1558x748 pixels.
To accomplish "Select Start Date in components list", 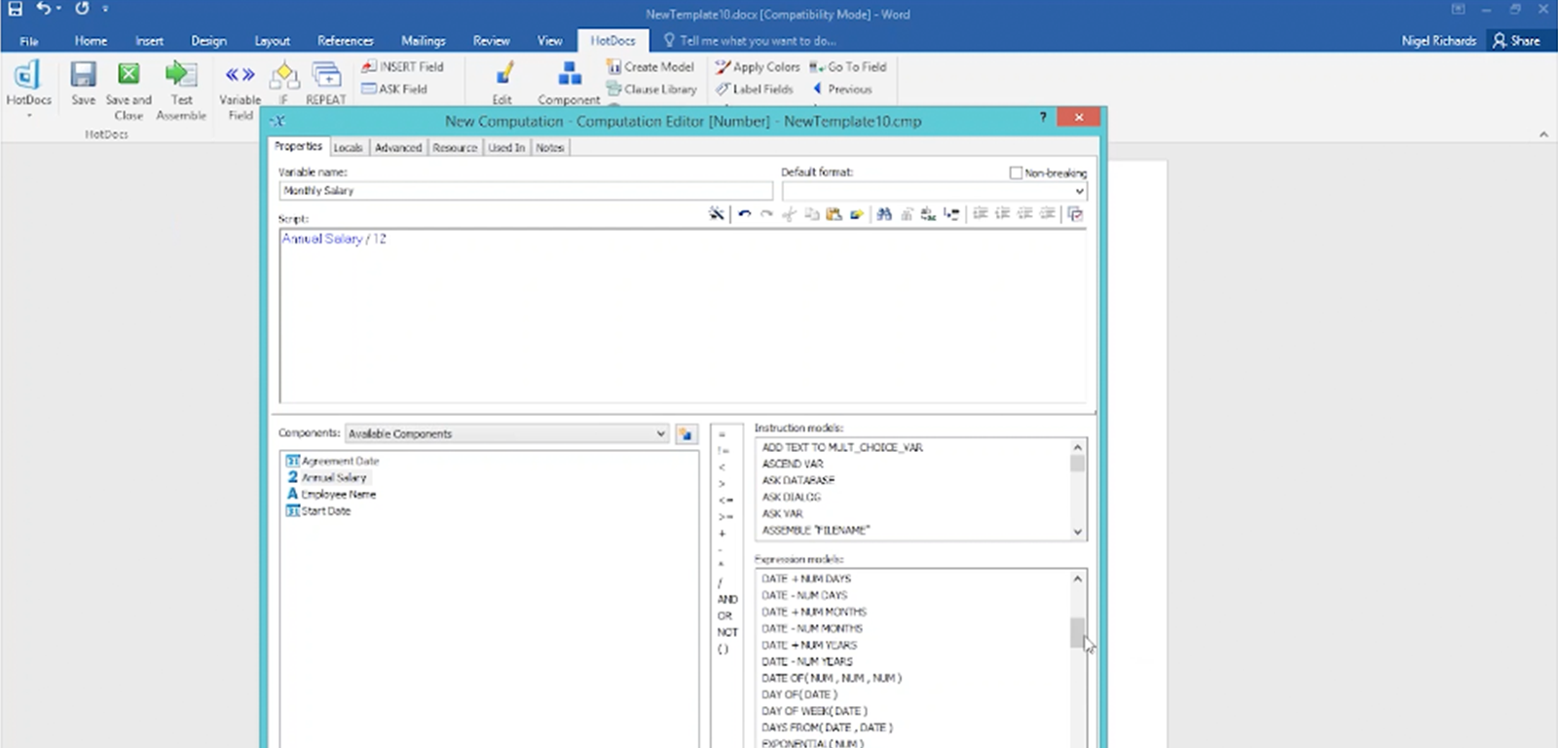I will (x=318, y=510).
